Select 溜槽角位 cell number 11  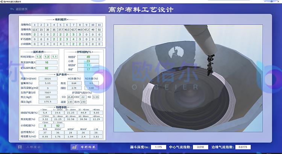[x=99, y=25]
